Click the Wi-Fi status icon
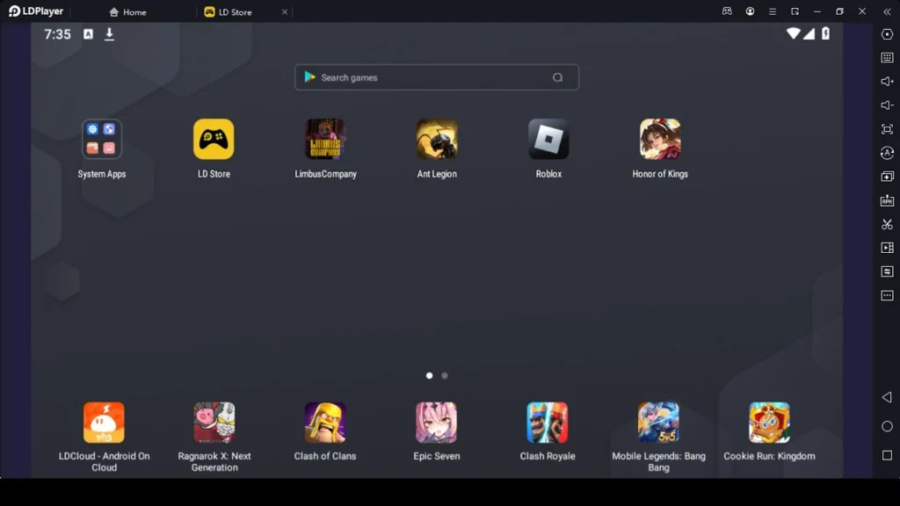The height and width of the screenshot is (506, 900). point(794,34)
